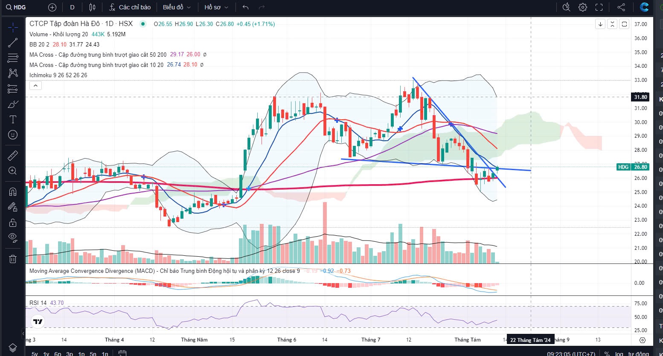The width and height of the screenshot is (663, 356).
Task: Share the chart via share icon
Action: click(x=621, y=7)
